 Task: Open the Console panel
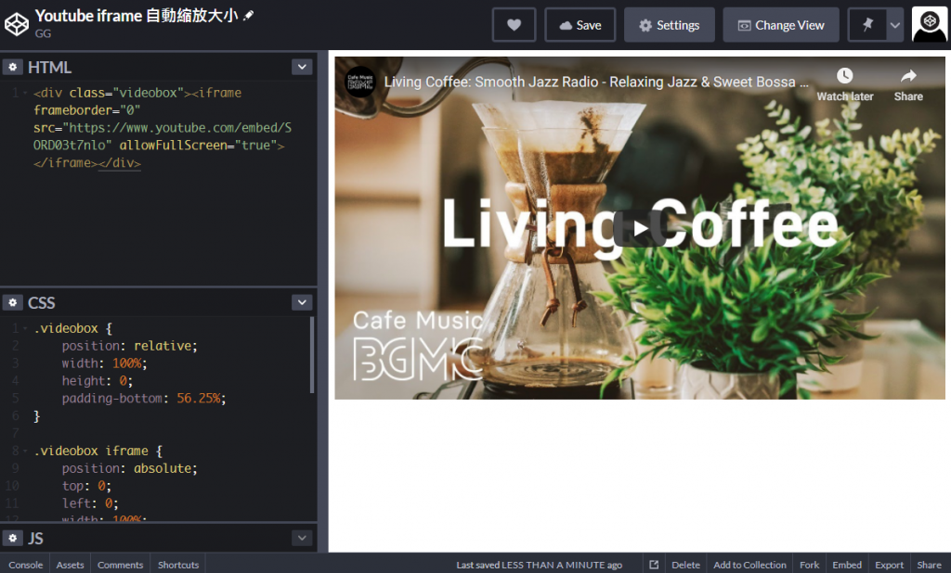pos(25,565)
